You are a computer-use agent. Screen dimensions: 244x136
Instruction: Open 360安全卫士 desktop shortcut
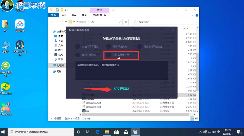(6, 88)
